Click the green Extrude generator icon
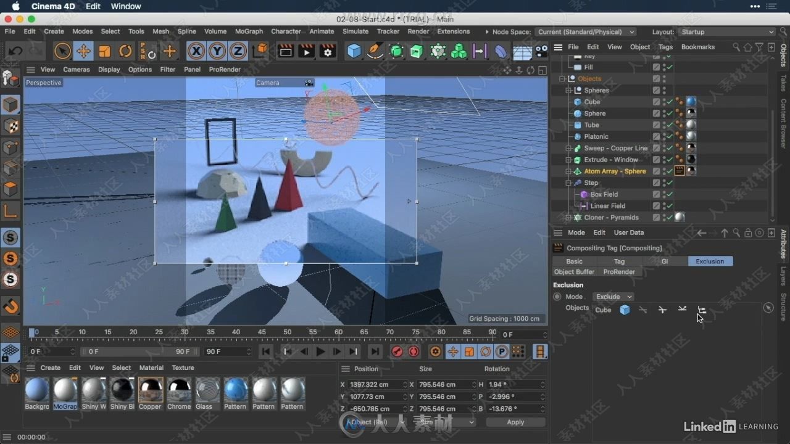The image size is (790, 444). [417, 51]
